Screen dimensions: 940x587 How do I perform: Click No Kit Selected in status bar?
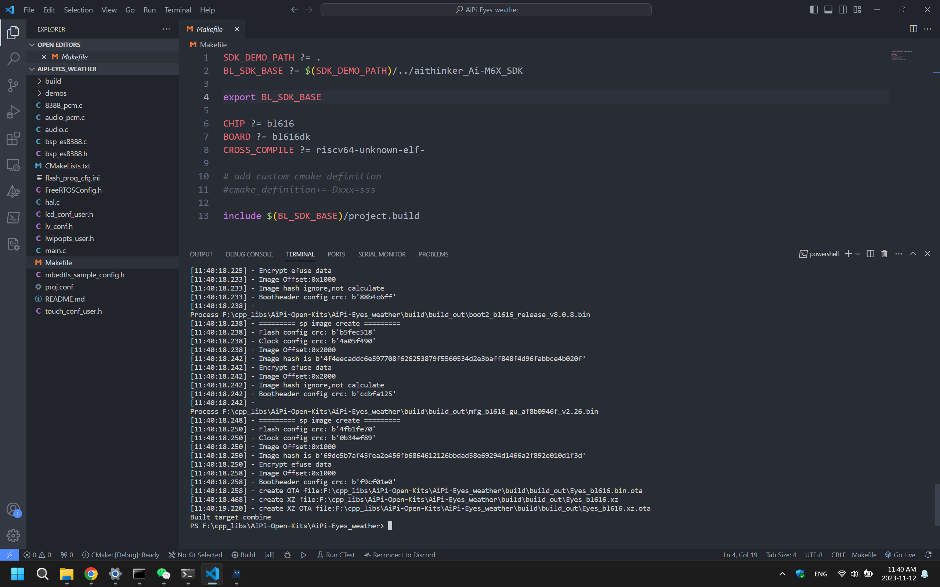195,555
